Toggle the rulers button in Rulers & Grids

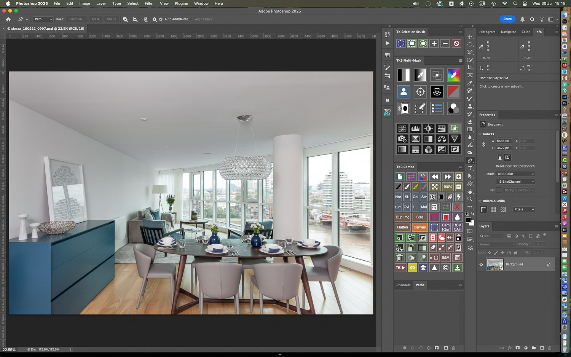point(484,209)
